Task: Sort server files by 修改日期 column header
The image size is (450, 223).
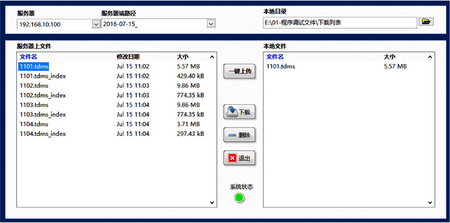Action: [x=128, y=57]
